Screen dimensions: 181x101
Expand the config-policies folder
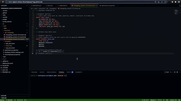(x=7, y=22)
